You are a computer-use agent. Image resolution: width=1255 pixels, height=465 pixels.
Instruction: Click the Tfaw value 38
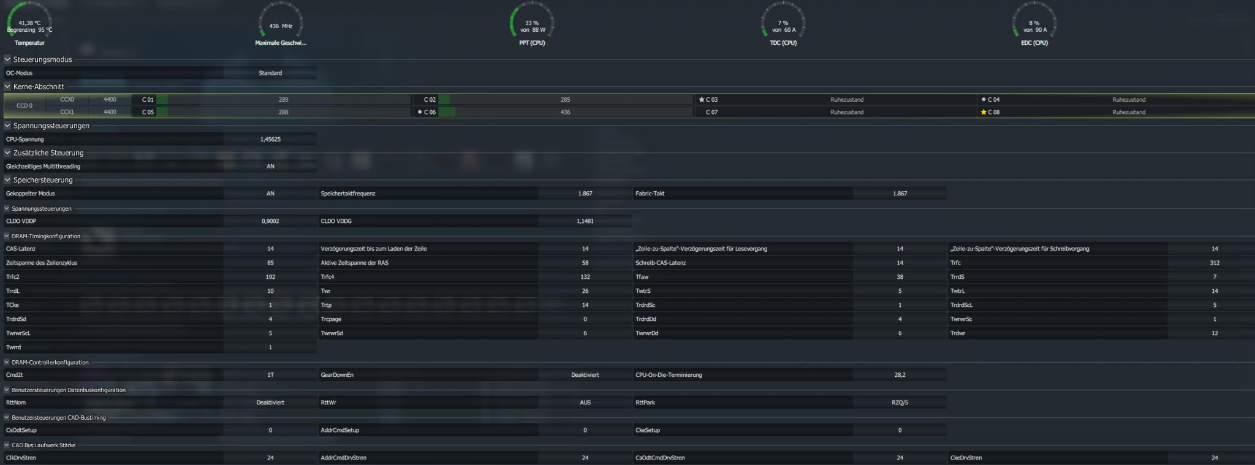coord(900,277)
